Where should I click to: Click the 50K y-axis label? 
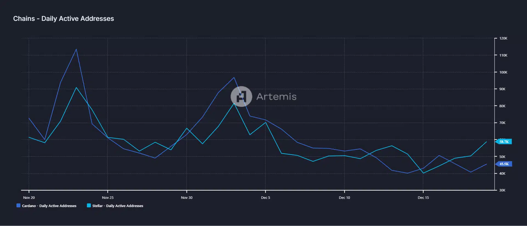[x=502, y=157]
